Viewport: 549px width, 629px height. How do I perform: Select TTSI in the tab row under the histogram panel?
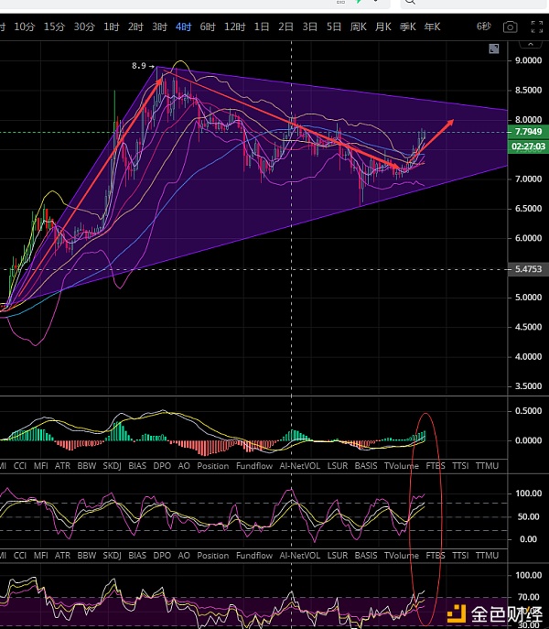tap(460, 466)
